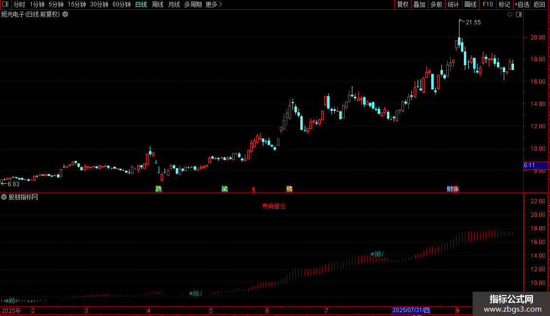The image size is (550, 316).
Task: Click the month 9 label on time axis
Action: click(x=458, y=310)
